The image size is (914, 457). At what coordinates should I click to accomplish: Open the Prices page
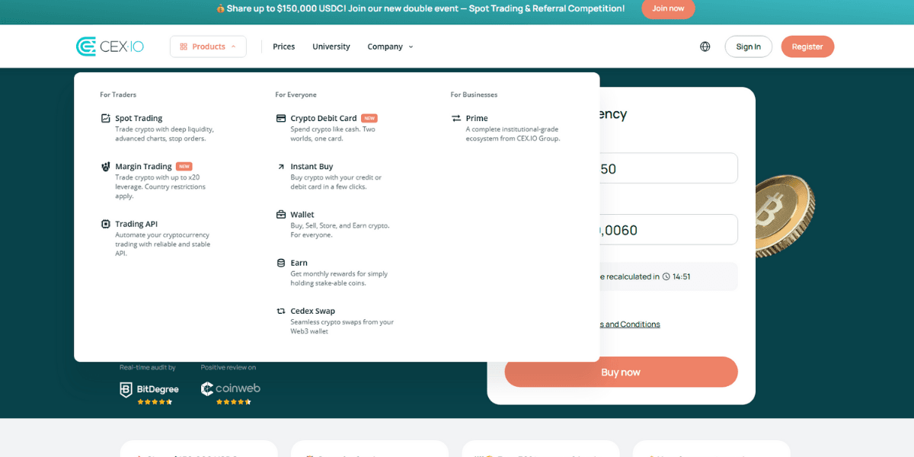[x=283, y=46]
